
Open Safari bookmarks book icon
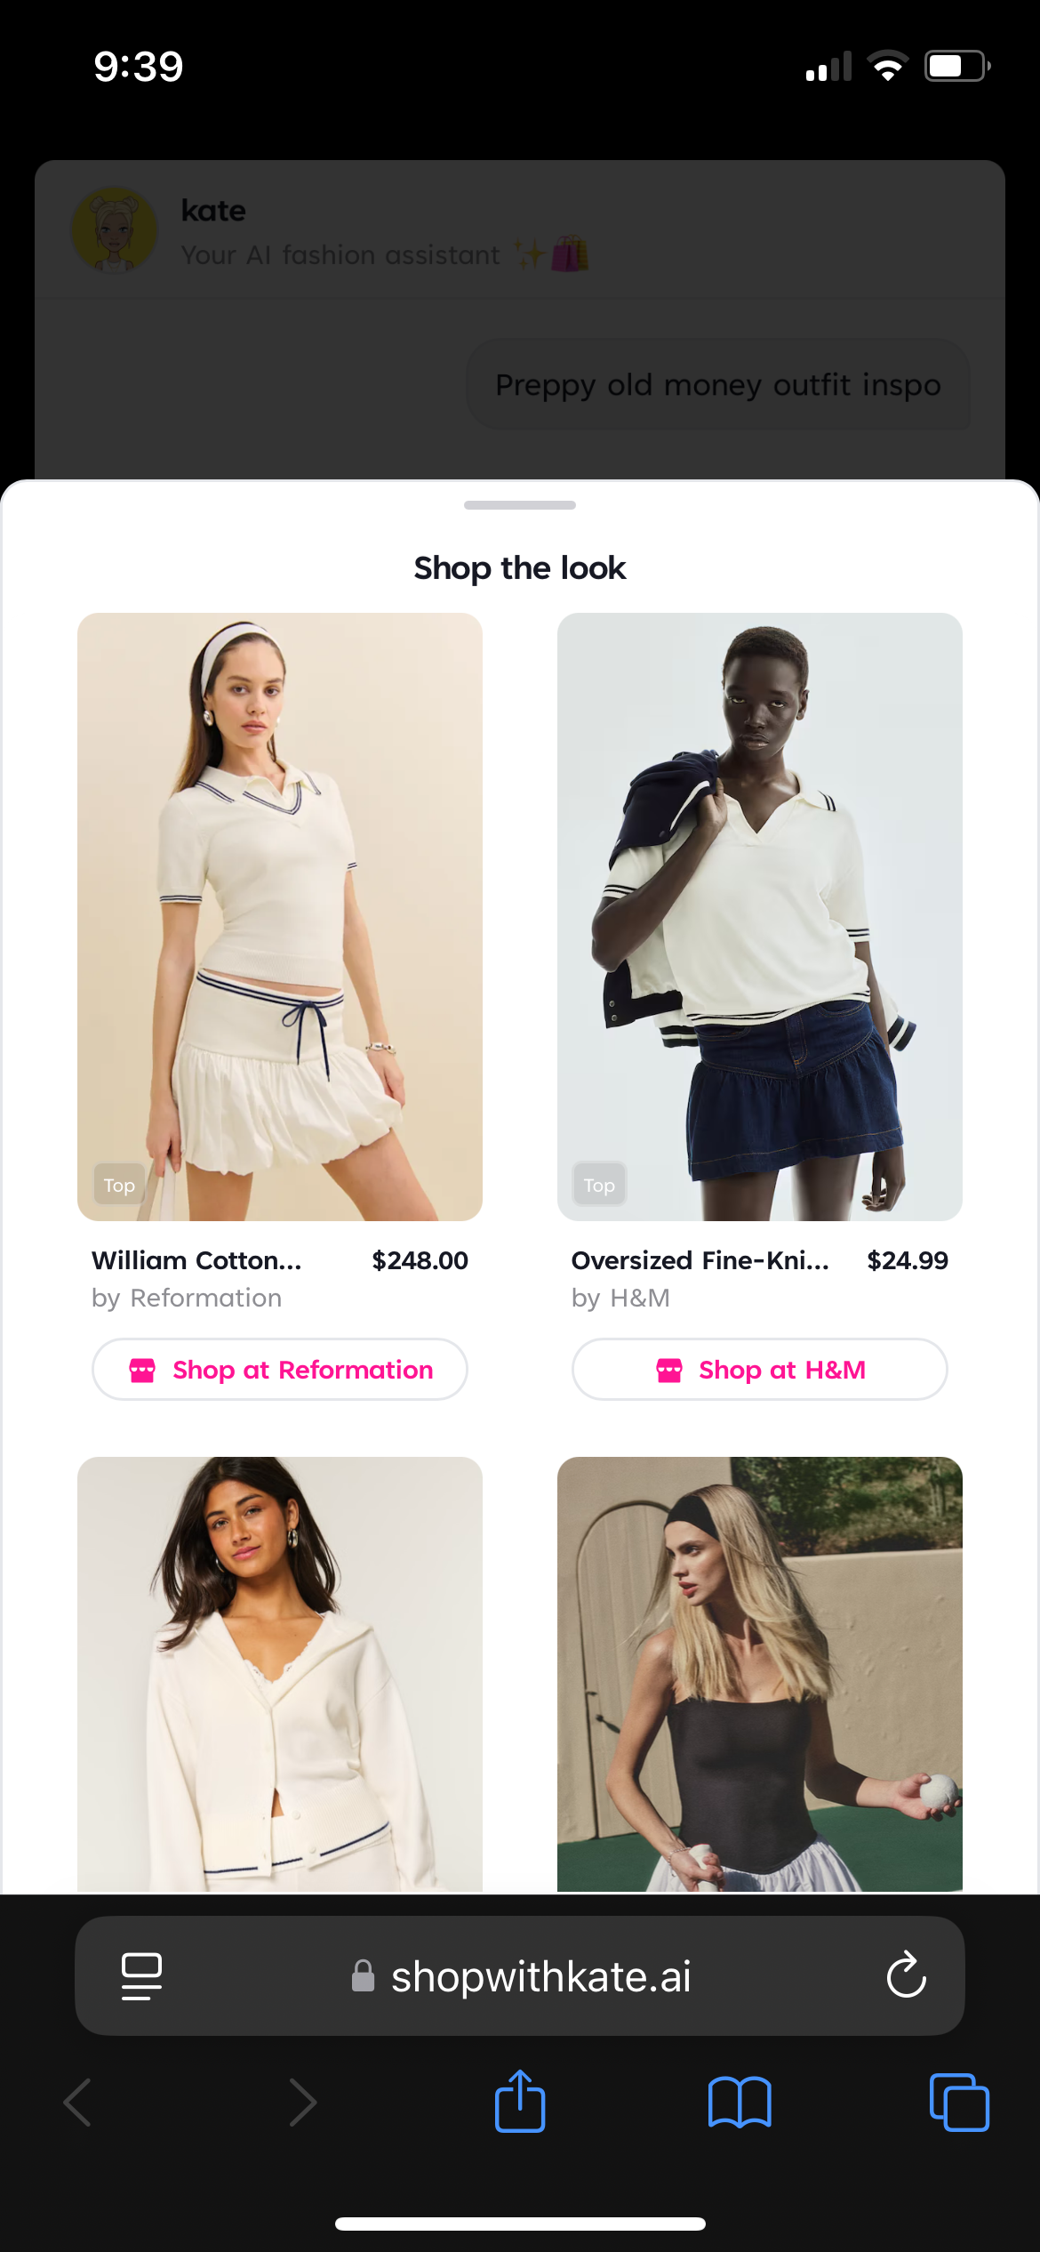click(740, 2103)
